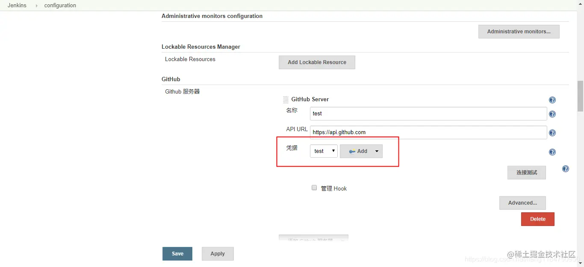This screenshot has height=267, width=584.
Task: Open help icon beside 名称 field
Action: tap(552, 114)
